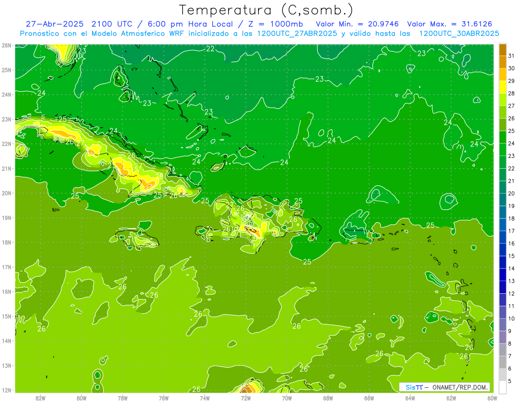Image resolution: width=523 pixels, height=404 pixels.
Task: Click the longitude axis label "74W"
Action: (x=205, y=398)
